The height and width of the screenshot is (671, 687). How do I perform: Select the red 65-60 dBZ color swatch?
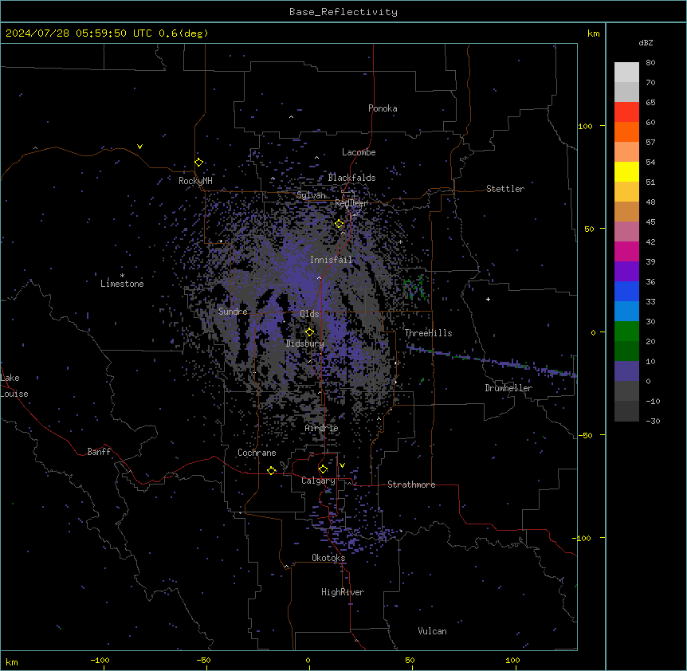click(626, 112)
